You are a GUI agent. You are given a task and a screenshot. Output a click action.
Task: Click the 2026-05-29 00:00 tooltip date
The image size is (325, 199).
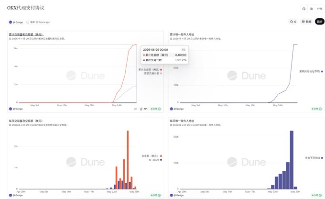155,50
